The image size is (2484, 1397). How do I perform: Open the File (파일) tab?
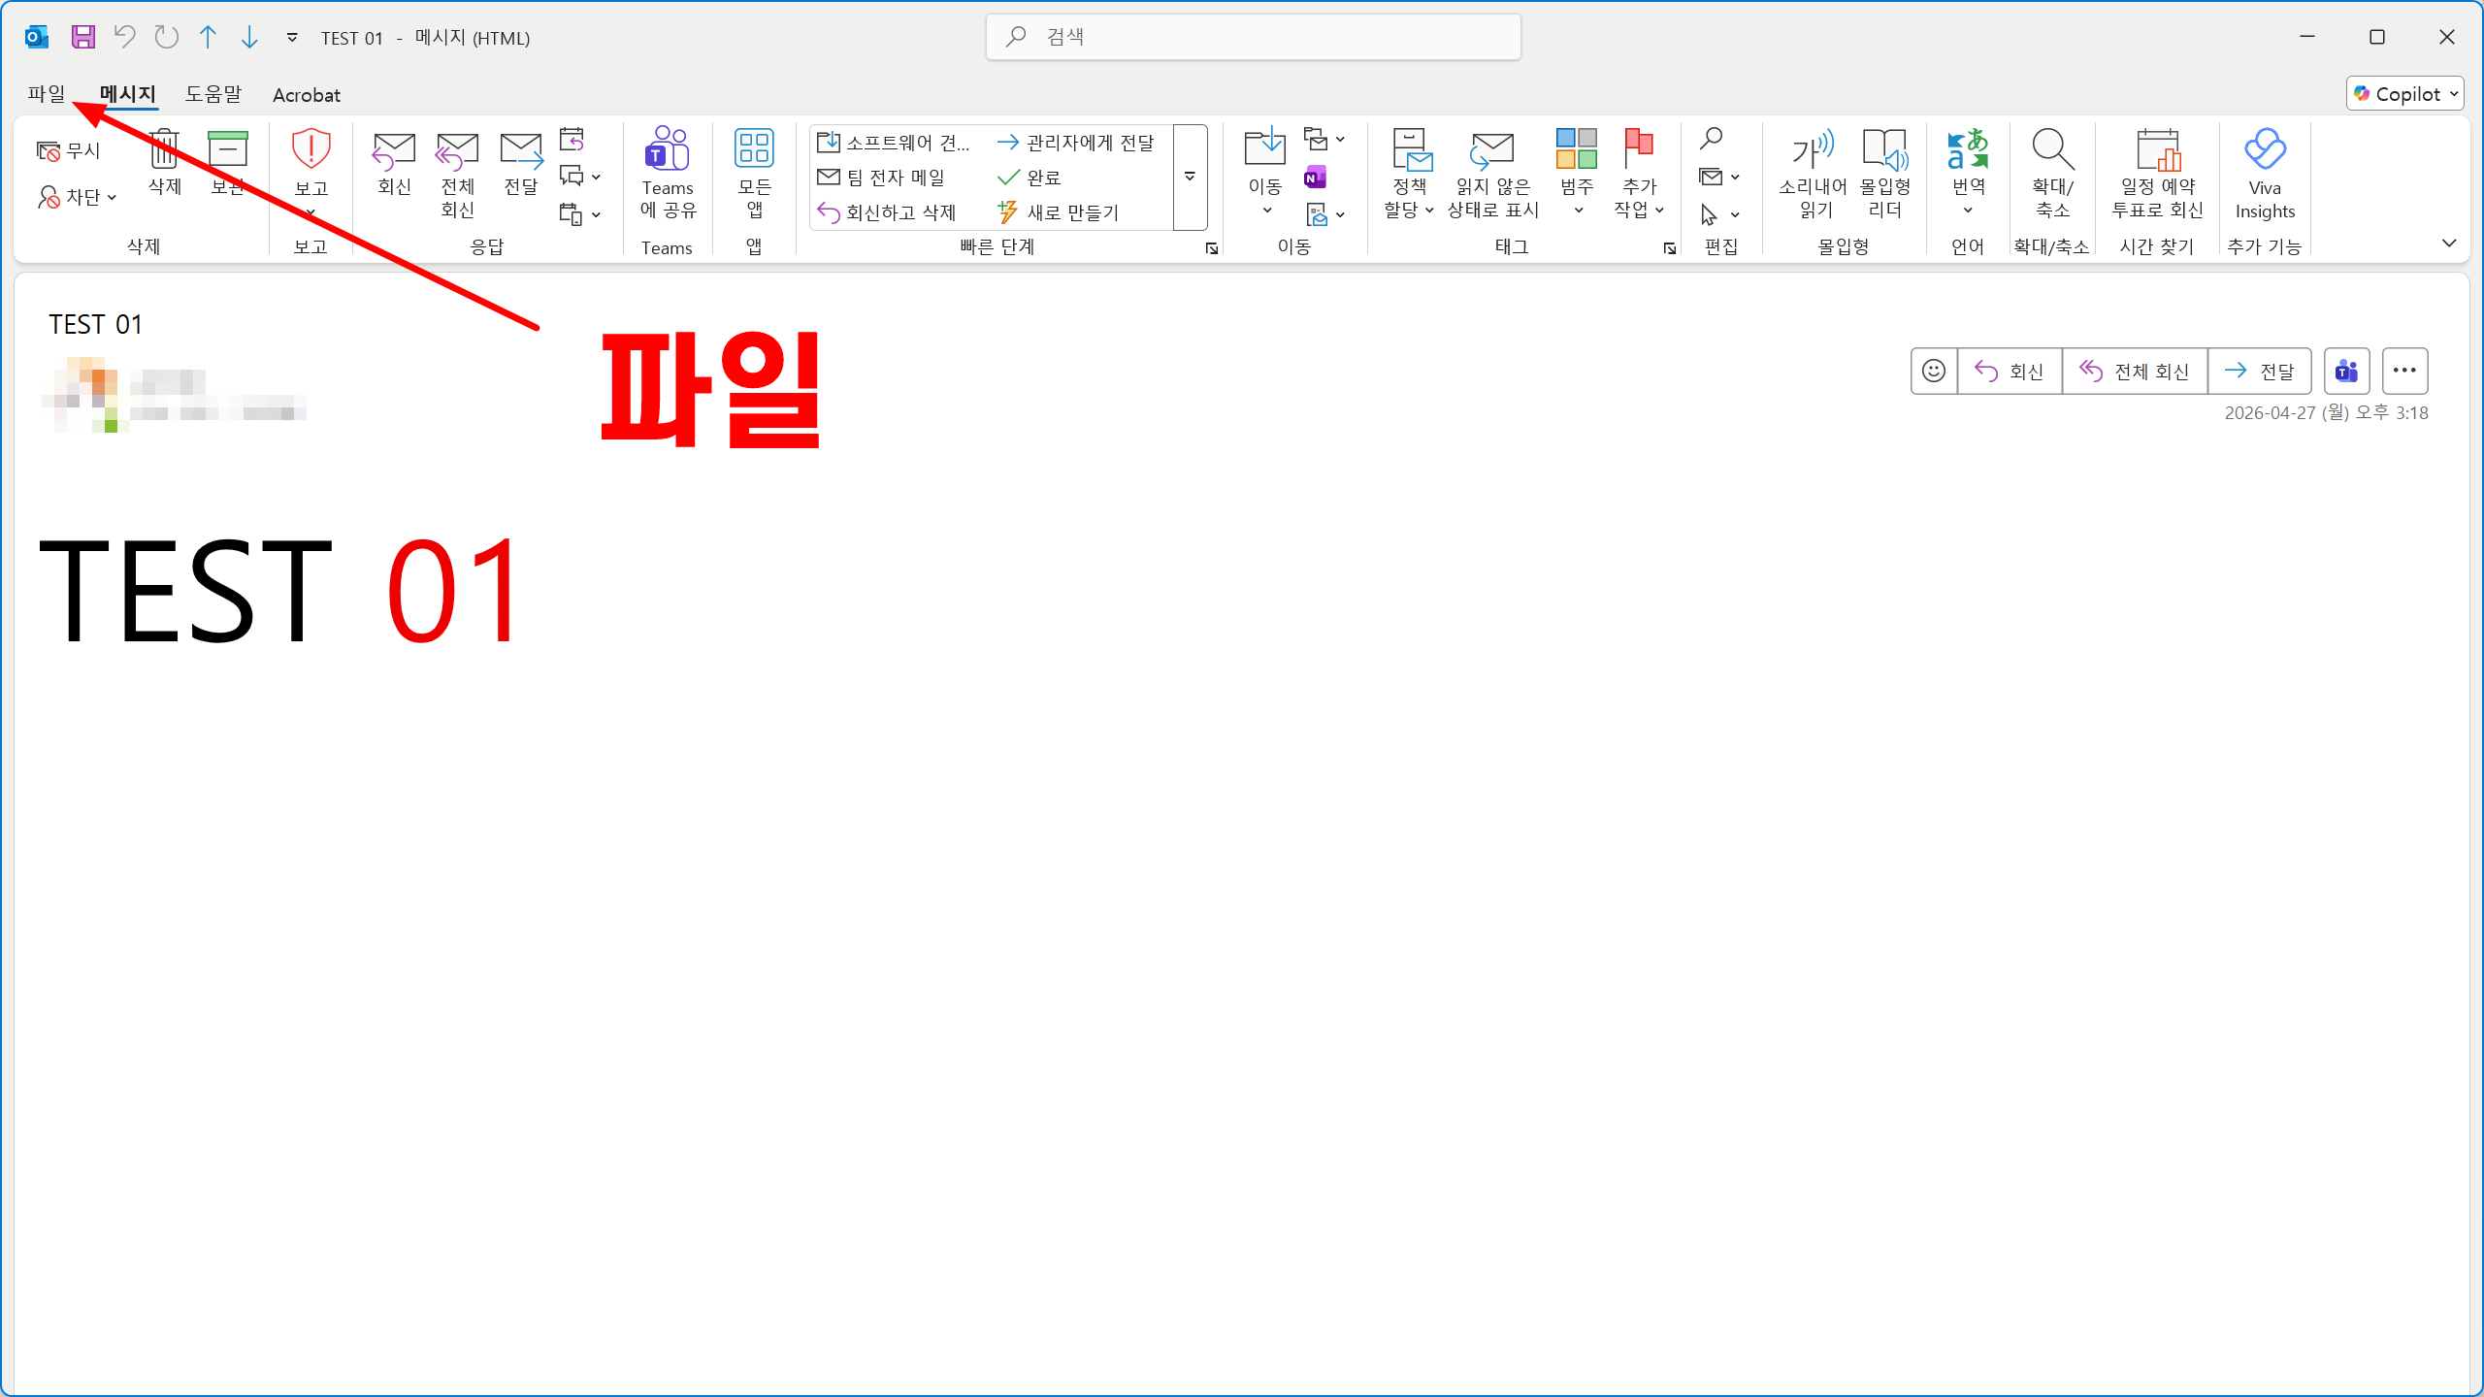click(x=47, y=94)
